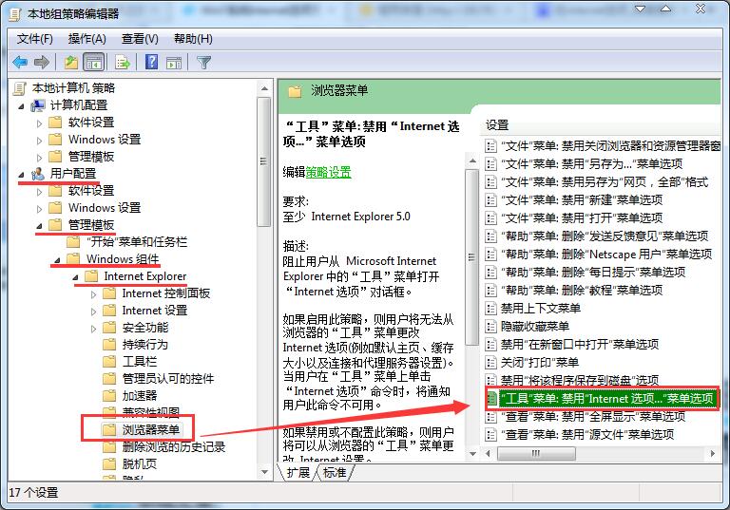Open the 文件(F) menu

coord(35,39)
